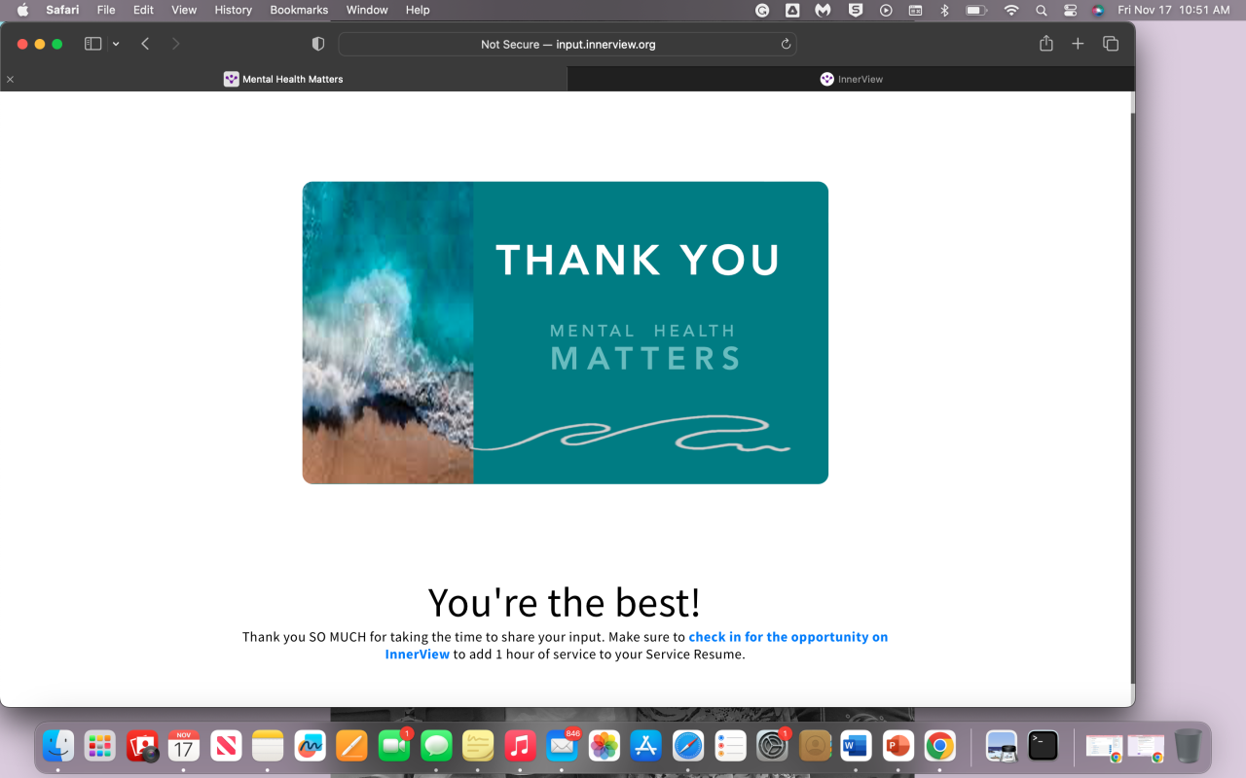Launch Siri from the menu bar

(x=1098, y=10)
